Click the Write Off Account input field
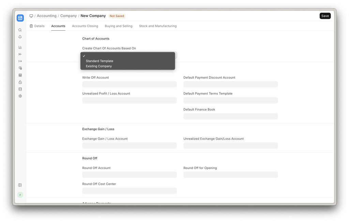349x222 pixels. (x=129, y=84)
